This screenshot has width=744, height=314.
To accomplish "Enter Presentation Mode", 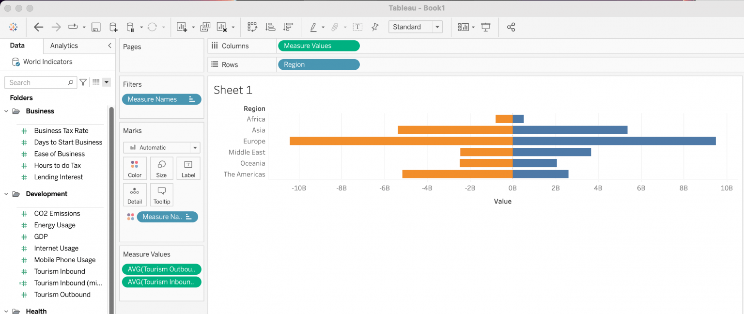I will point(485,27).
